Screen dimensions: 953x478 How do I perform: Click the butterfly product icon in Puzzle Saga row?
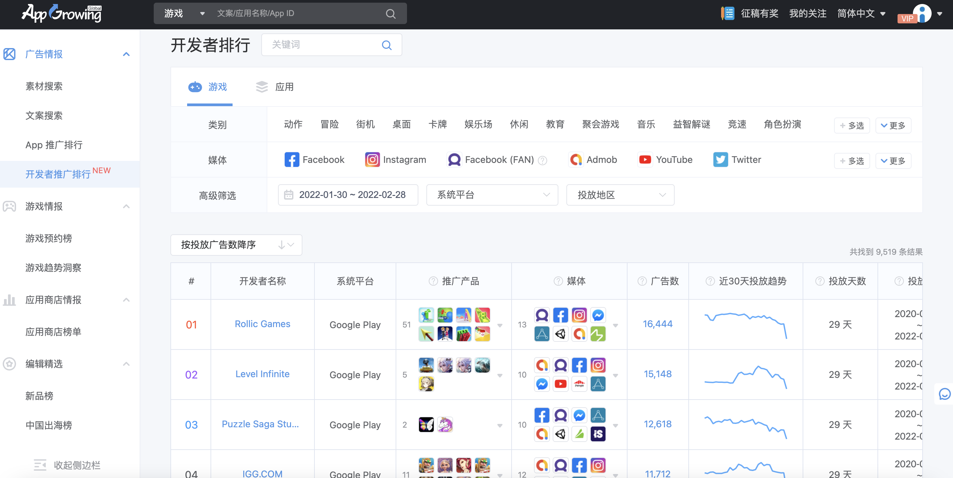426,424
